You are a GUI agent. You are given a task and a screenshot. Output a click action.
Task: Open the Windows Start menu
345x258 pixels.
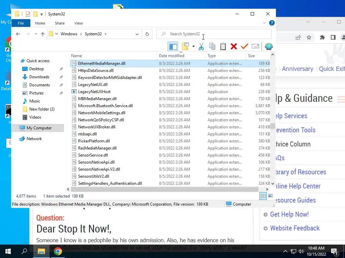coord(8,251)
